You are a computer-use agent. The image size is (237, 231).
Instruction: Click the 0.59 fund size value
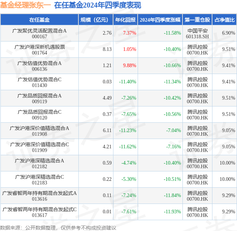coord(107,163)
